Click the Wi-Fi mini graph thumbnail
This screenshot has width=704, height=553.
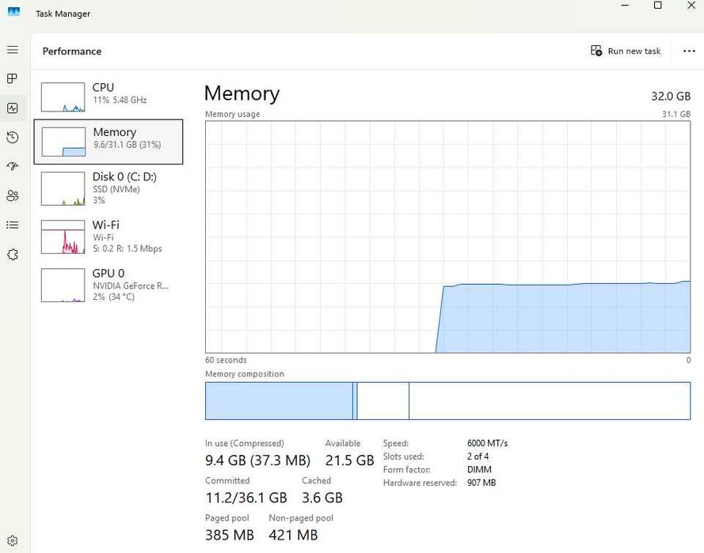[63, 237]
